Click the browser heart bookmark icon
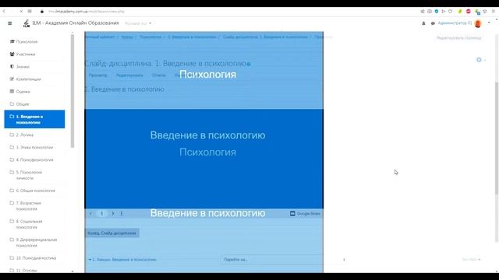 point(451,12)
